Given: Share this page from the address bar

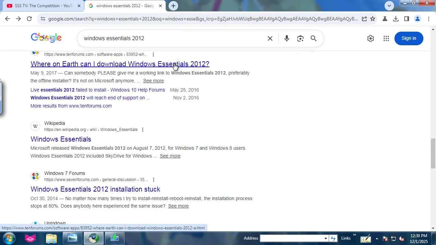Looking at the screenshot, I should click(x=364, y=19).
